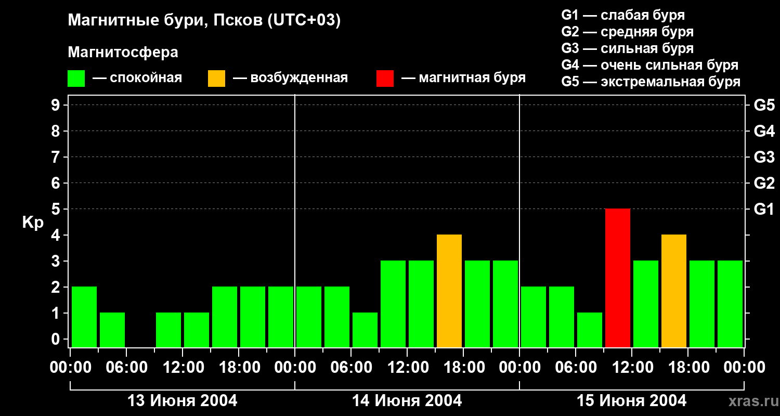Click the 'G2 — средняя буря' line

pos(627,32)
